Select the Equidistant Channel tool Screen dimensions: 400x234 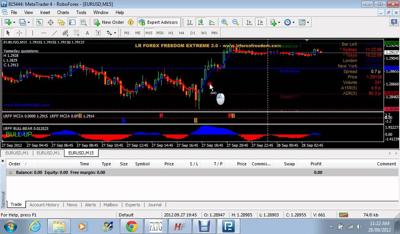[x=66, y=33]
